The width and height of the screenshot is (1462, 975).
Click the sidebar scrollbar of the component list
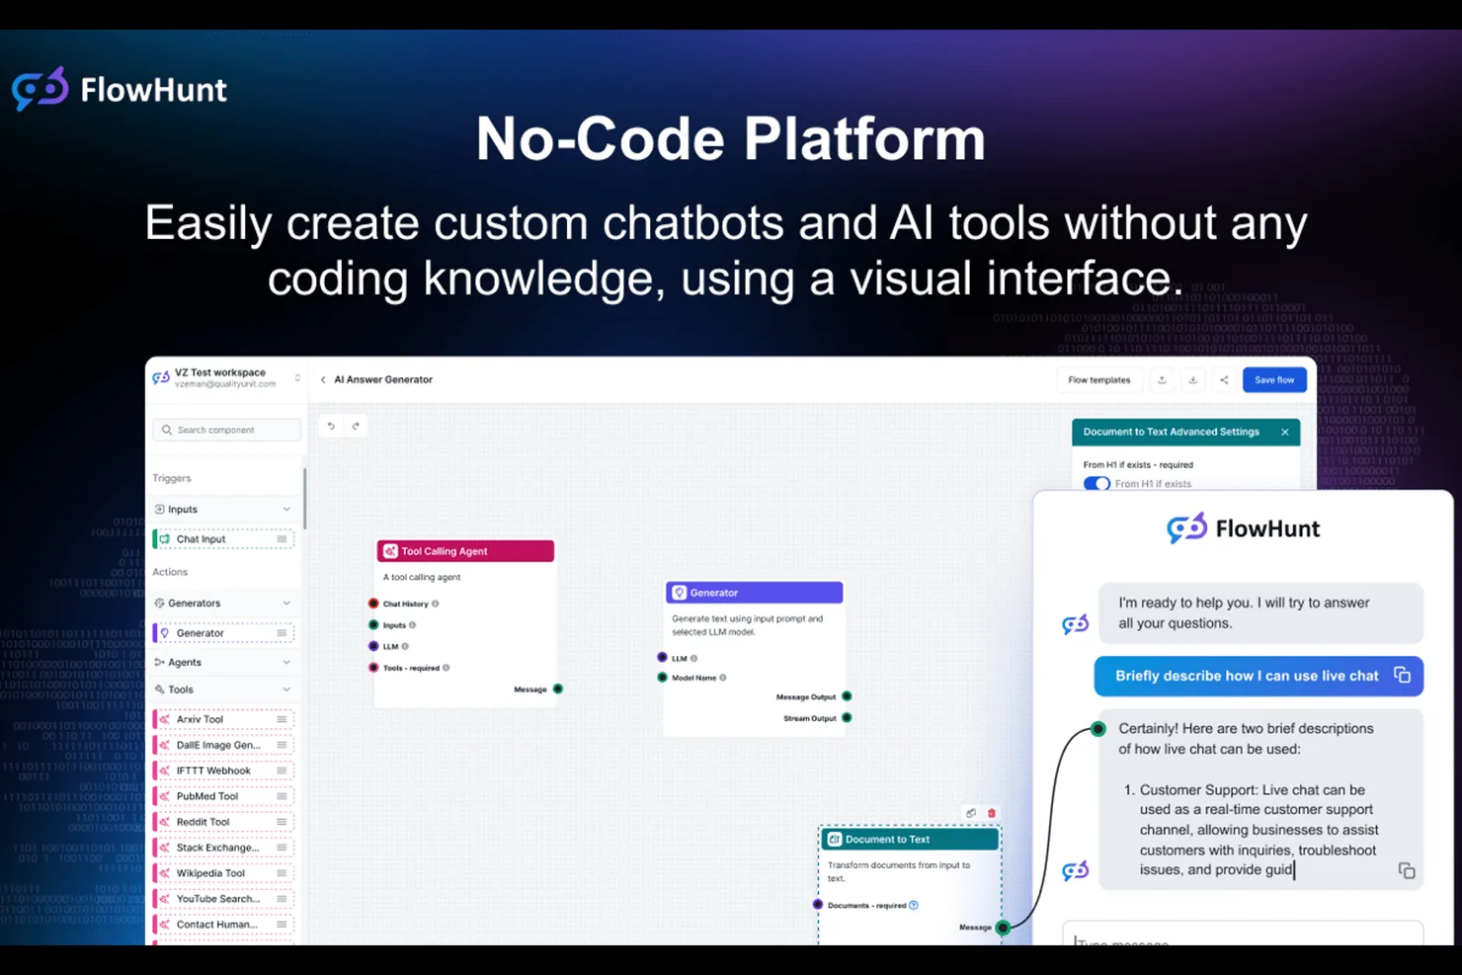(304, 499)
